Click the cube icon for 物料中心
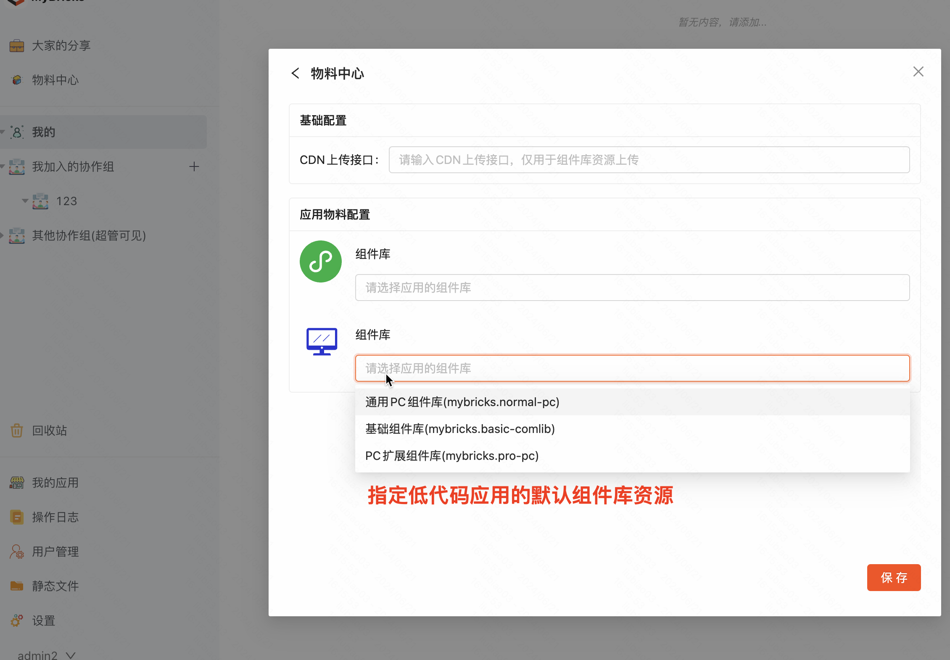950x660 pixels. click(x=17, y=80)
